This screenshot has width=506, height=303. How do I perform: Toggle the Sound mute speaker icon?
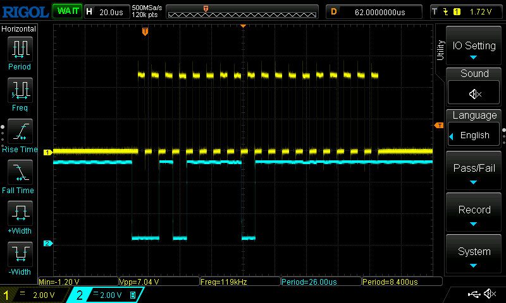(x=474, y=93)
